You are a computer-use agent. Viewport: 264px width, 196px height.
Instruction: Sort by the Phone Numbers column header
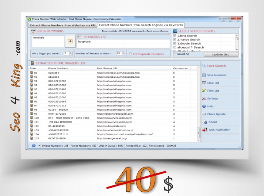coord(58,68)
